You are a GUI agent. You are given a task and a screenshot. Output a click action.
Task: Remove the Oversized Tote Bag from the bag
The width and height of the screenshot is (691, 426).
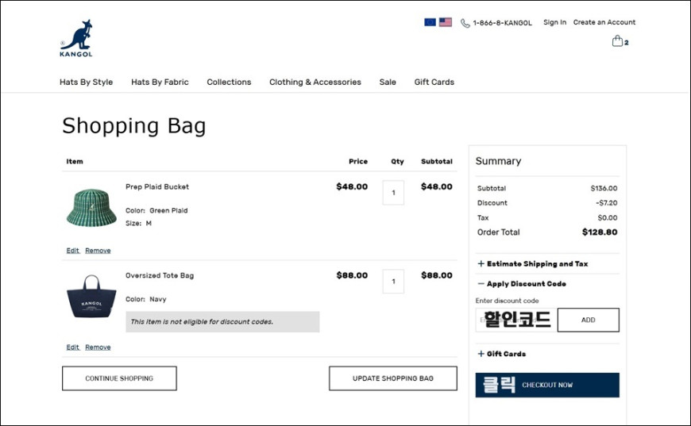pos(98,347)
